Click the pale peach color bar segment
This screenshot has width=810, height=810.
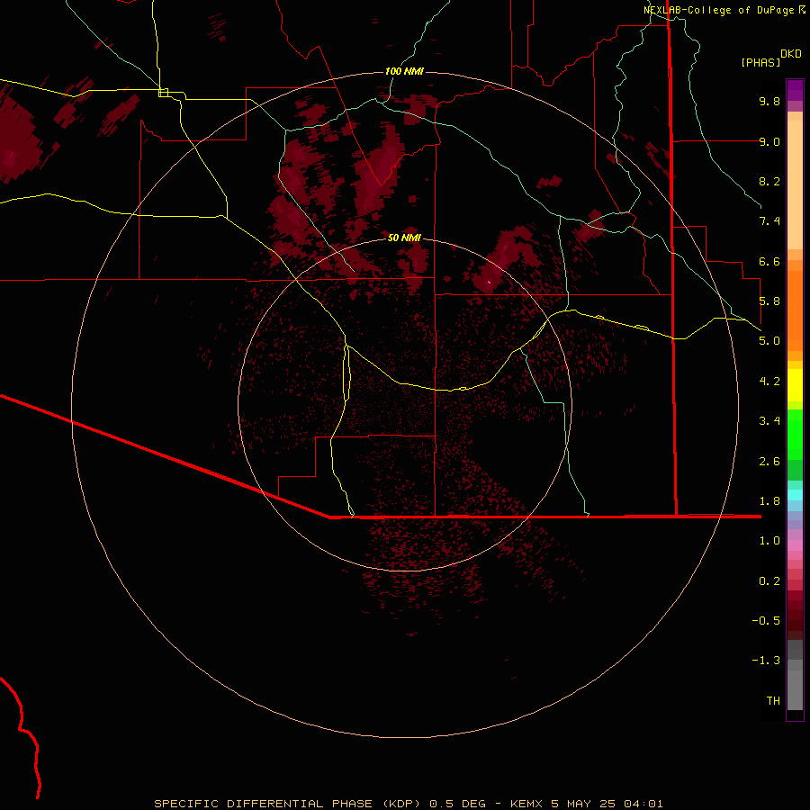pos(795,184)
